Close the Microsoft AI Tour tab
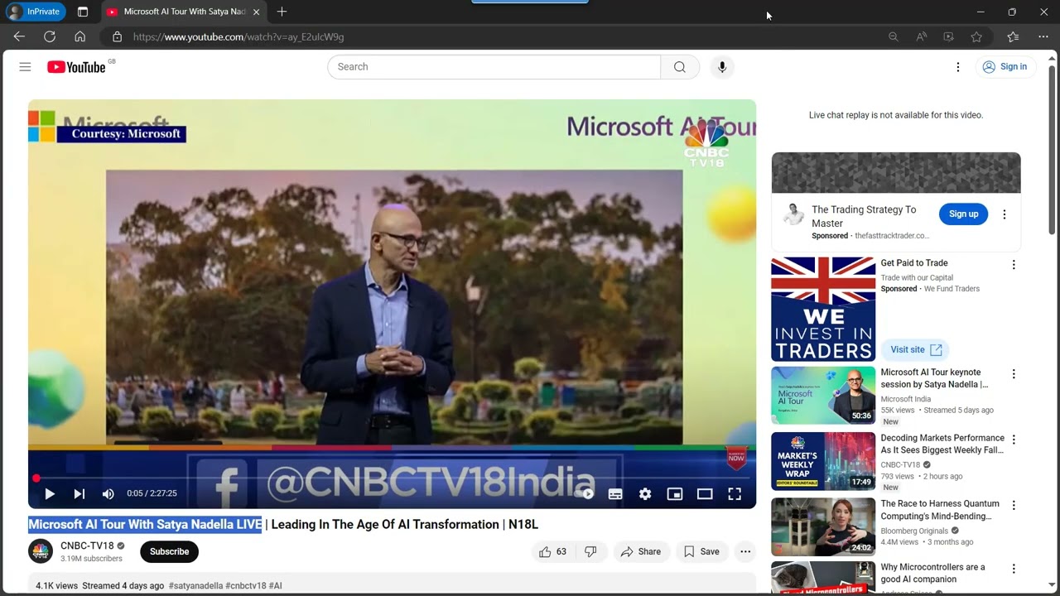Viewport: 1060px width, 596px height. (x=256, y=12)
